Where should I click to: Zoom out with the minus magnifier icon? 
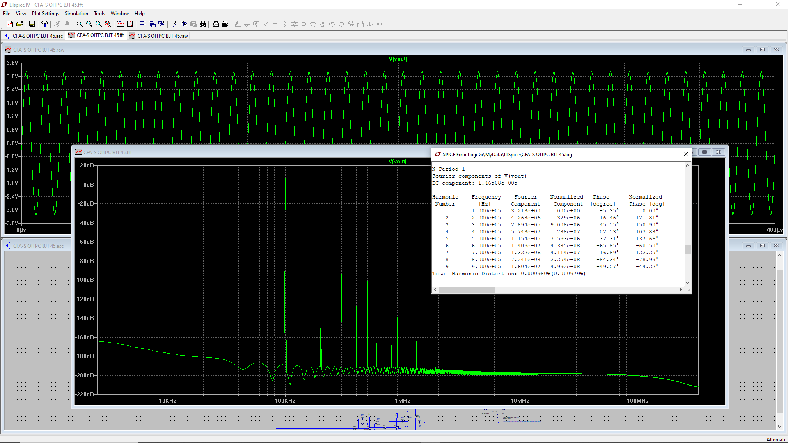coord(98,24)
